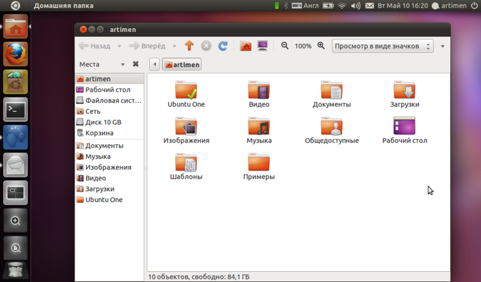
Task: Click the clock Вт Май 10 16:20
Action: 402,5
